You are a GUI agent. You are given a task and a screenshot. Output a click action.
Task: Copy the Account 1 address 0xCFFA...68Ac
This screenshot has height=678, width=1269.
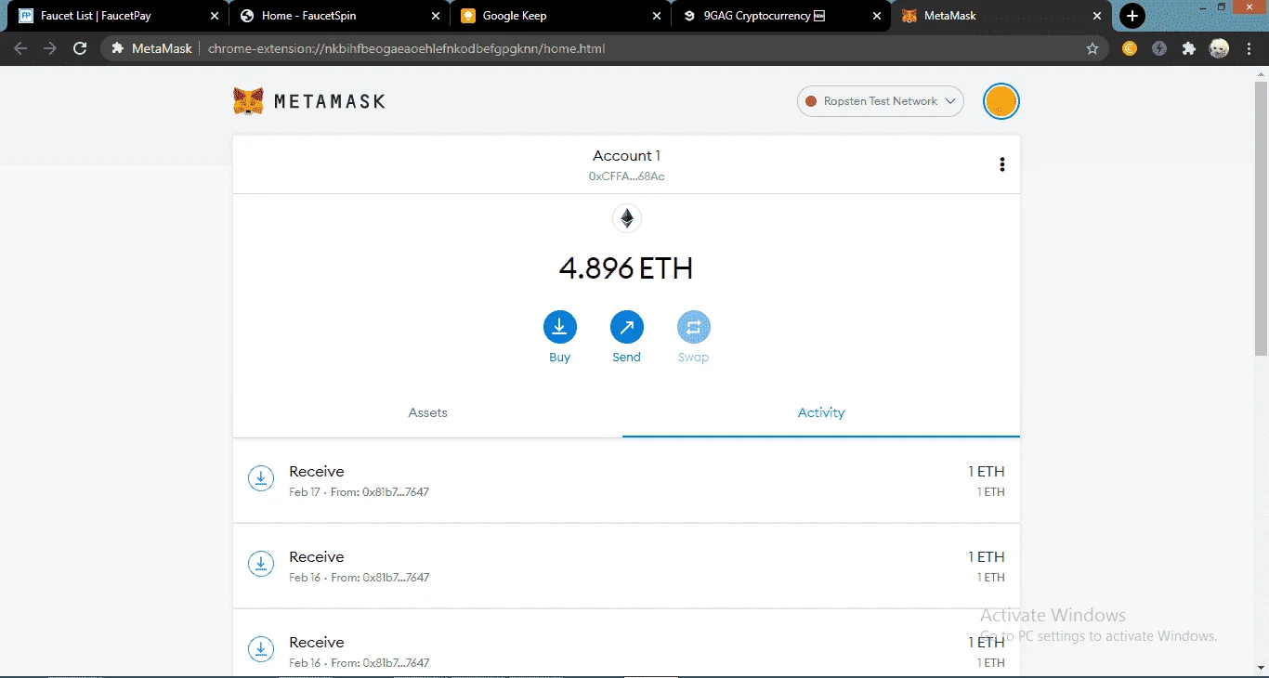pos(626,176)
